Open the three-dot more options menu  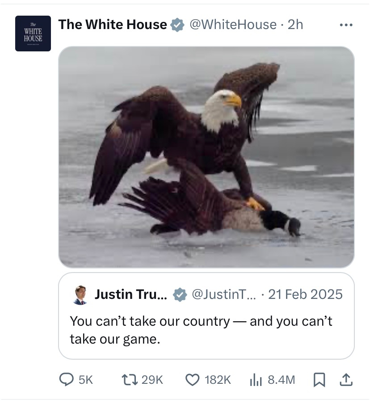pyautogui.click(x=346, y=25)
